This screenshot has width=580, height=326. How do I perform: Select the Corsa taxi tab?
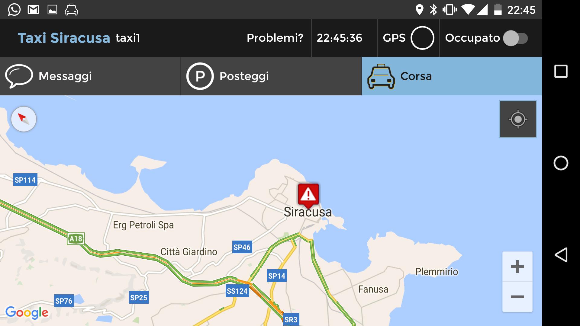(452, 76)
